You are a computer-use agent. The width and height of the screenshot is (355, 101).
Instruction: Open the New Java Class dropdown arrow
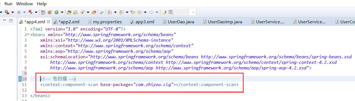(62, 12)
